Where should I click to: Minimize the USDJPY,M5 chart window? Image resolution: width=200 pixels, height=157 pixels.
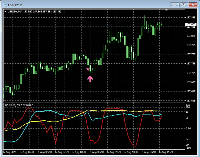click(x=174, y=5)
